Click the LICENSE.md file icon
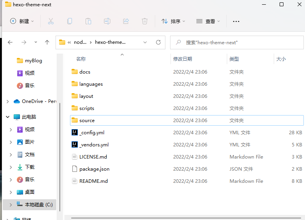The width and height of the screenshot is (305, 220). pos(75,157)
